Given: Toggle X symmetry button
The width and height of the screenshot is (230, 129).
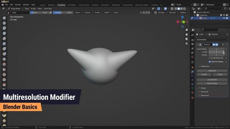Looking at the screenshot, I should click(144, 13).
